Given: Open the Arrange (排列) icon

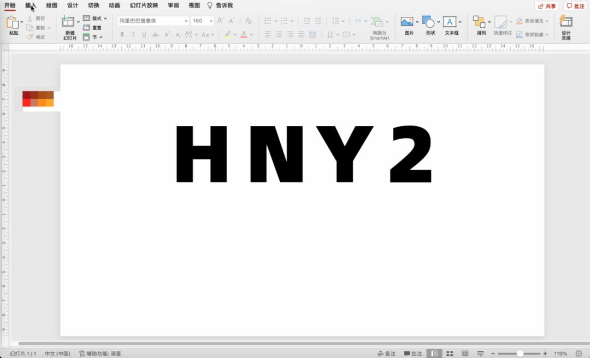Looking at the screenshot, I should click(x=479, y=22).
